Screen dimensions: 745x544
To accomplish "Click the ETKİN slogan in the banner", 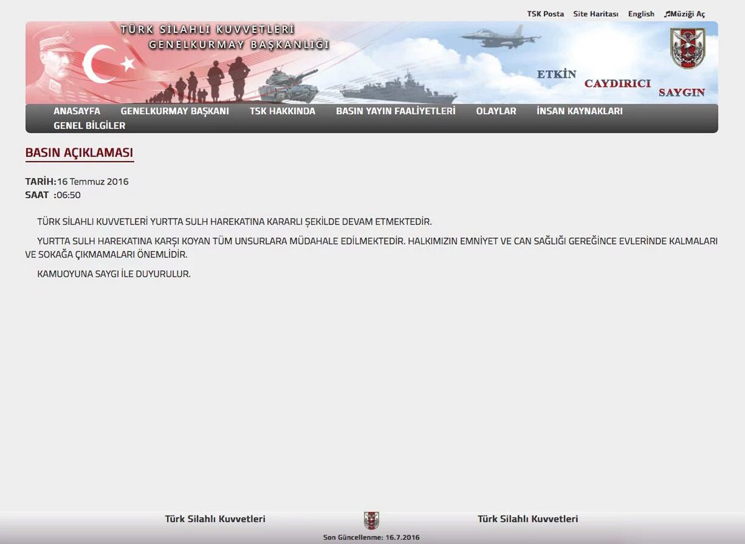I will 556,75.
